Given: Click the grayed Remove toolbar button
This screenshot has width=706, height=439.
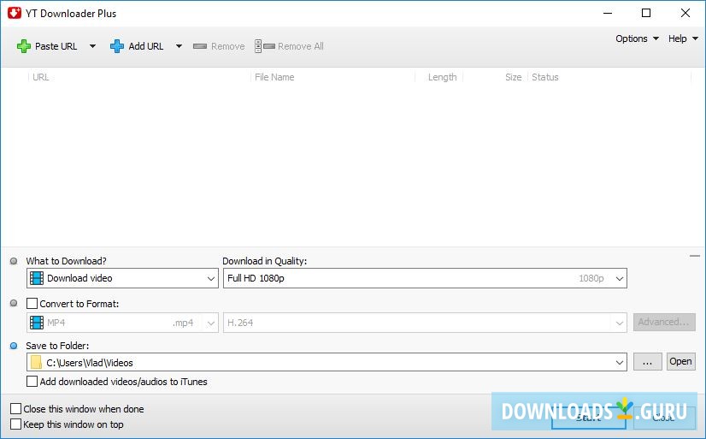Looking at the screenshot, I should [219, 46].
